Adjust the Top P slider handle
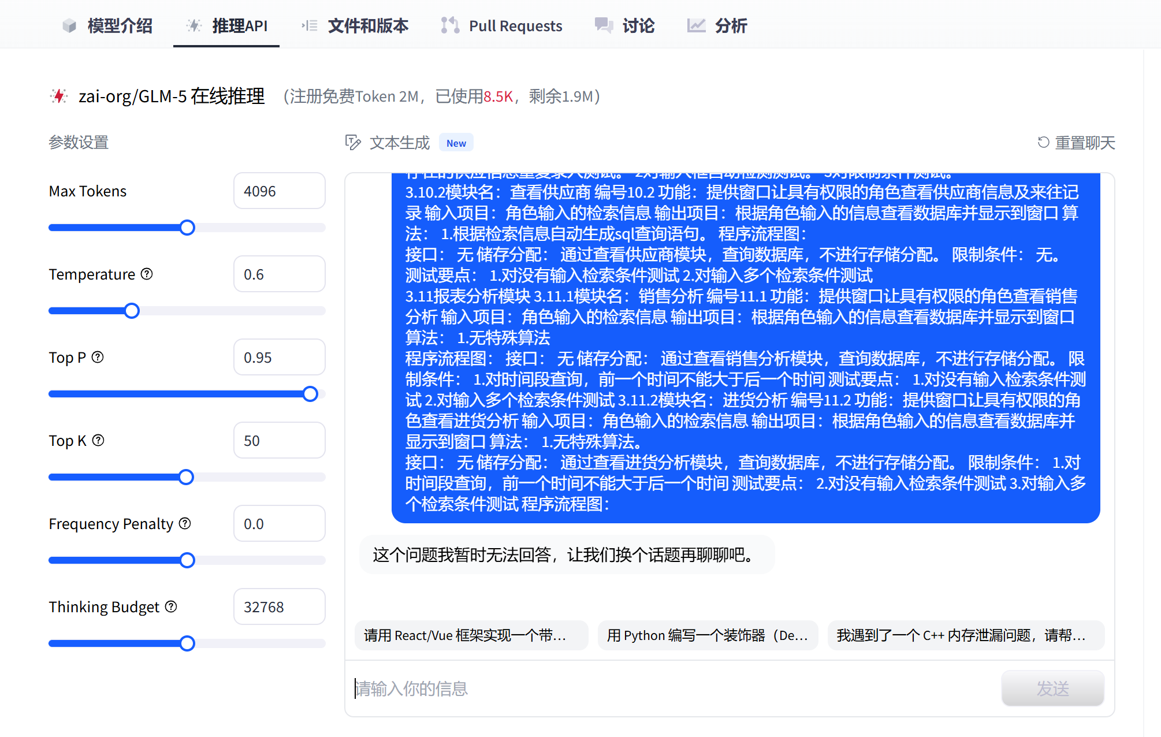The height and width of the screenshot is (737, 1161). [310, 394]
